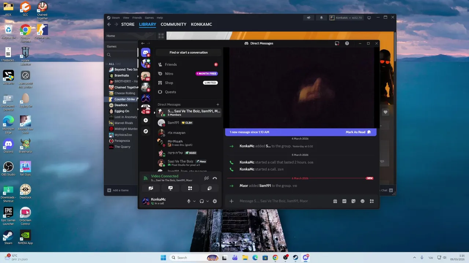The width and height of the screenshot is (469, 263).
Task: Select Brawlhalla in Steam library
Action: pos(121,76)
